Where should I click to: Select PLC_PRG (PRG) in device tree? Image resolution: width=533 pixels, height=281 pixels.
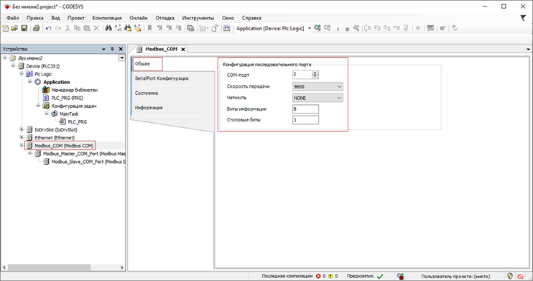coord(67,98)
